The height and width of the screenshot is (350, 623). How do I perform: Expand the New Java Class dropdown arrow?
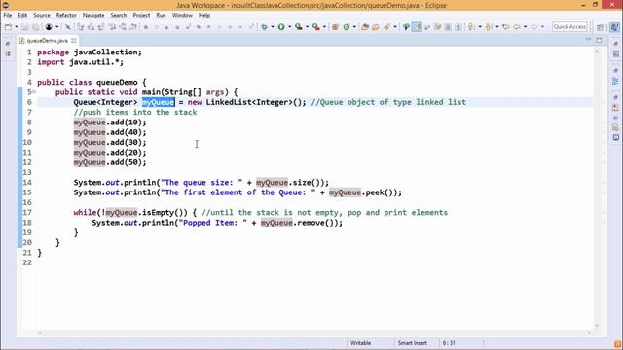tap(354, 27)
